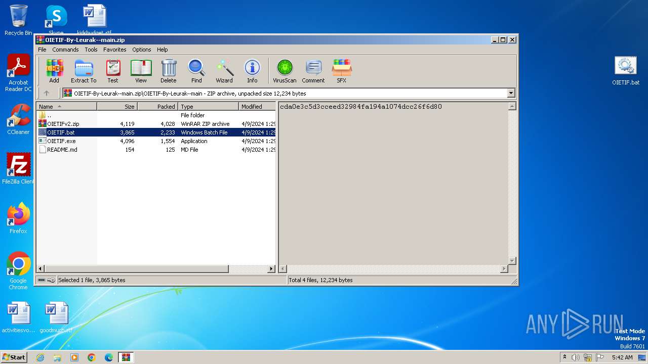Sort the file list by Modified column
648x364 pixels.
pos(257,107)
